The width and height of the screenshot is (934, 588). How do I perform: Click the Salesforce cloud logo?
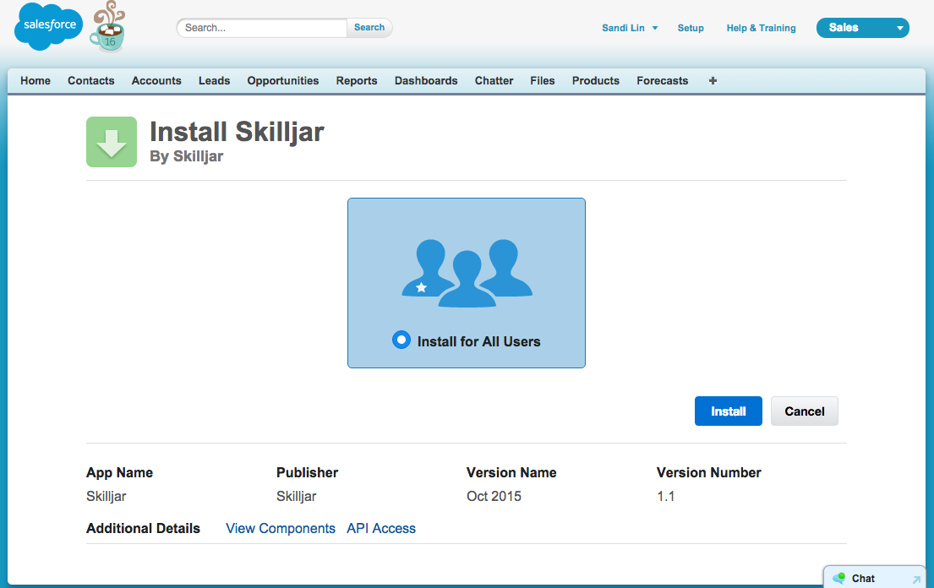49,26
